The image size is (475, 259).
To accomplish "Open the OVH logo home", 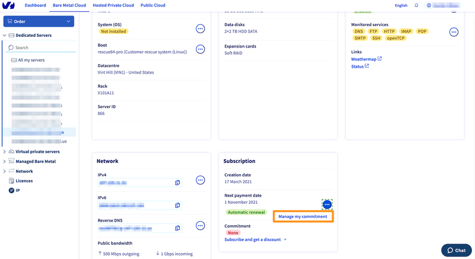I will (8, 5).
